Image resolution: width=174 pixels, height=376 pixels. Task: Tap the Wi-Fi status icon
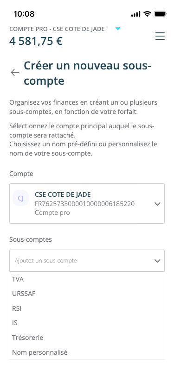tap(147, 14)
